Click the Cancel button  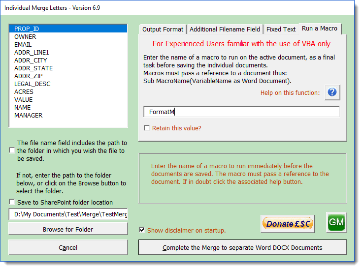coord(68,247)
